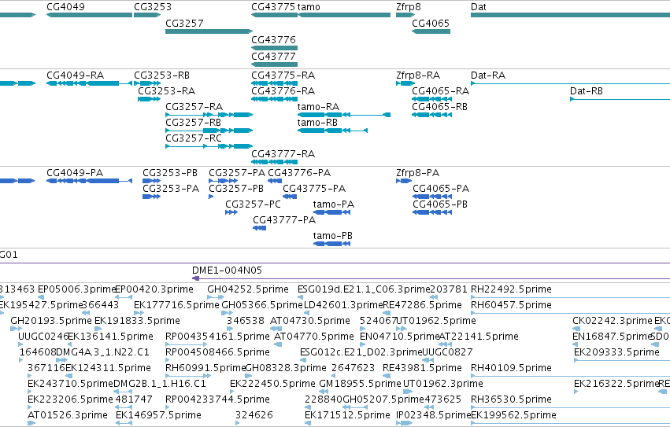The width and height of the screenshot is (670, 427).
Task: Click transcript tamo-RB
Action: click(x=332, y=131)
